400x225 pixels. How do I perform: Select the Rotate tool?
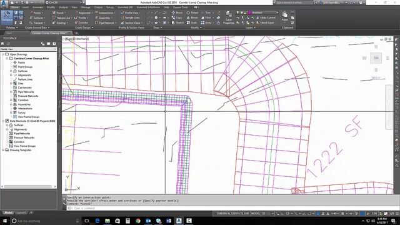(192, 12)
